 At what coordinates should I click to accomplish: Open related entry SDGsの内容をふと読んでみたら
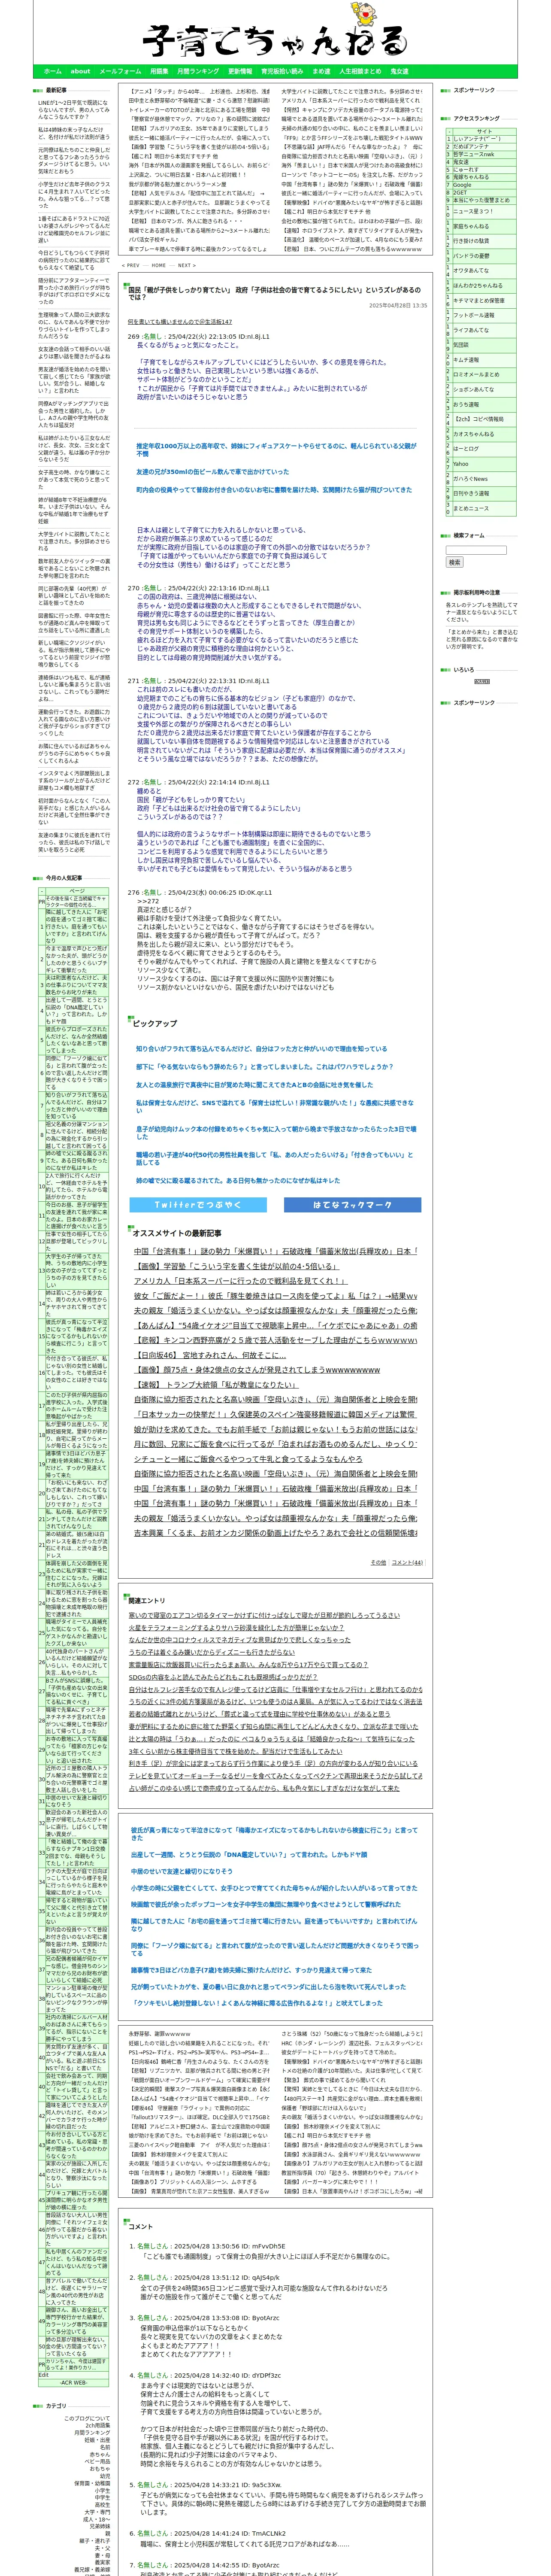(223, 1677)
